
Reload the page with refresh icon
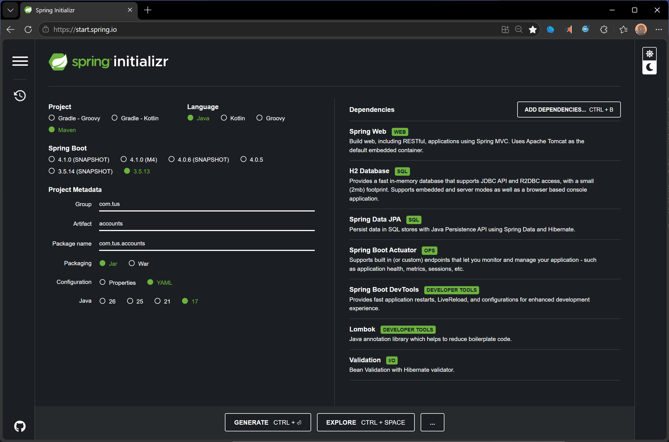[x=28, y=29]
